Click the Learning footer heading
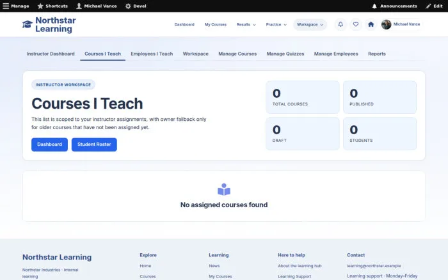 point(219,255)
